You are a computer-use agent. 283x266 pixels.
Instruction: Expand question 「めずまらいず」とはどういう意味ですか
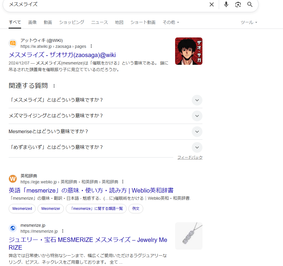pos(197,147)
